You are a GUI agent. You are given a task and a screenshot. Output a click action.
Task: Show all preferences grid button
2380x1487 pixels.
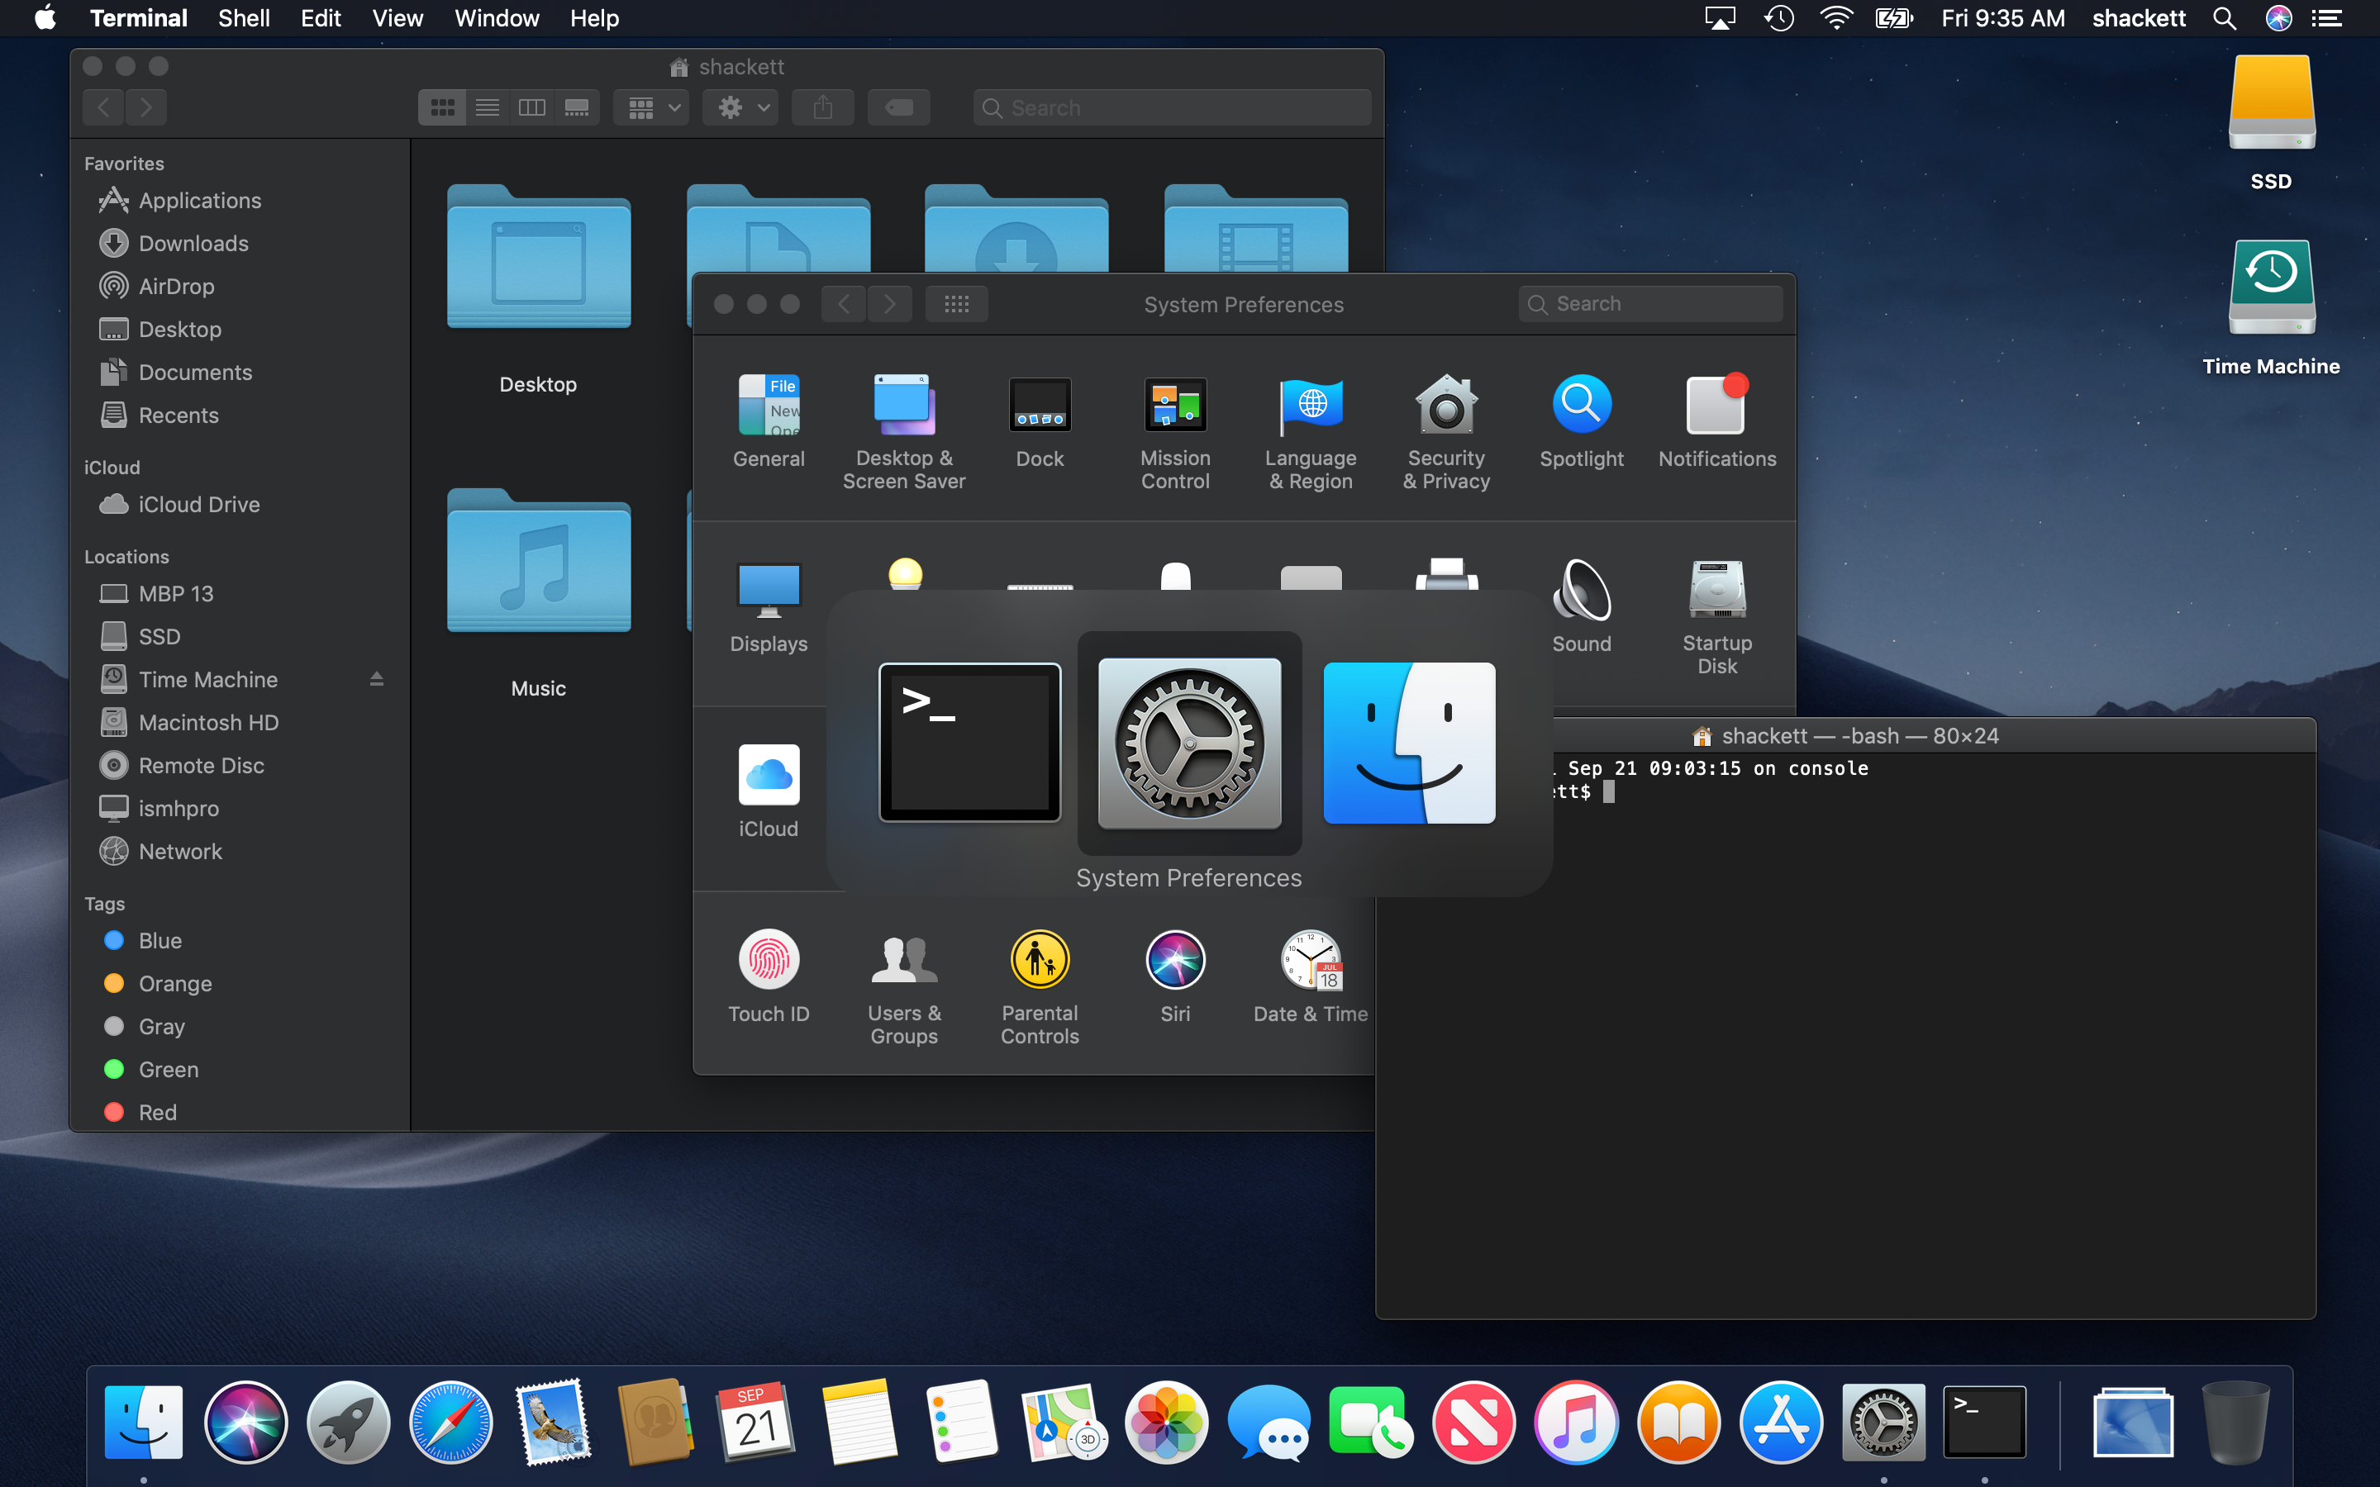956,304
